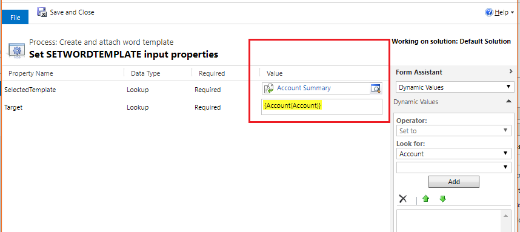Collapse the Dynamic Values section triangle
Image resolution: width=520 pixels, height=232 pixels.
tap(508, 101)
